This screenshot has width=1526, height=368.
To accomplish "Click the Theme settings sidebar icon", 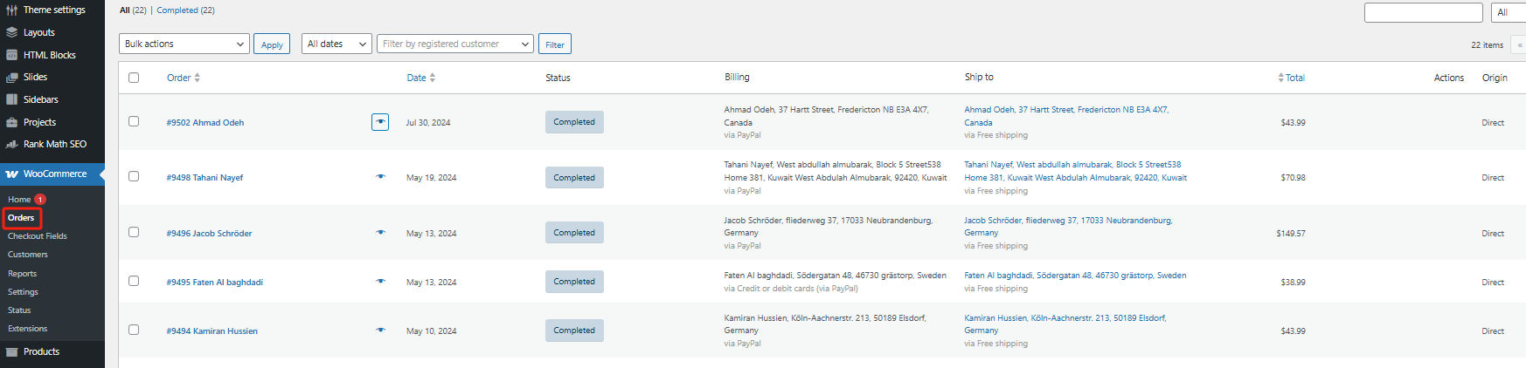I will [11, 10].
